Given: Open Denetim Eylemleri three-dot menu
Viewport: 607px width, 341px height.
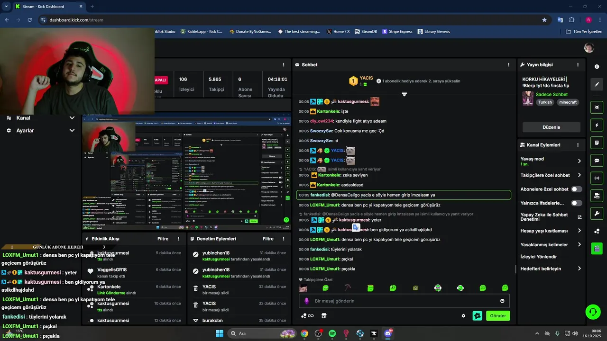Looking at the screenshot, I should point(284,239).
